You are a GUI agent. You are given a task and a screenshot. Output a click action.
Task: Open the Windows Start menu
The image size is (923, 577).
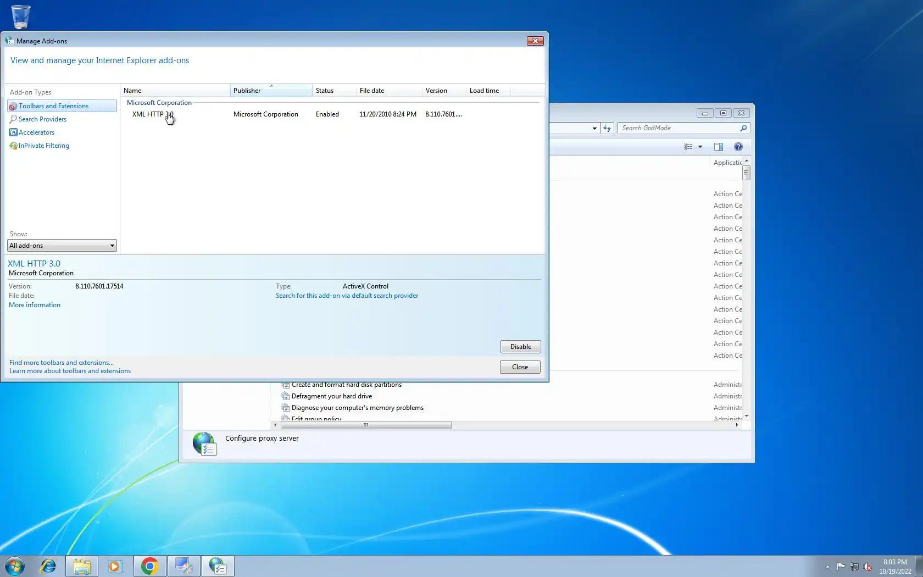[15, 566]
